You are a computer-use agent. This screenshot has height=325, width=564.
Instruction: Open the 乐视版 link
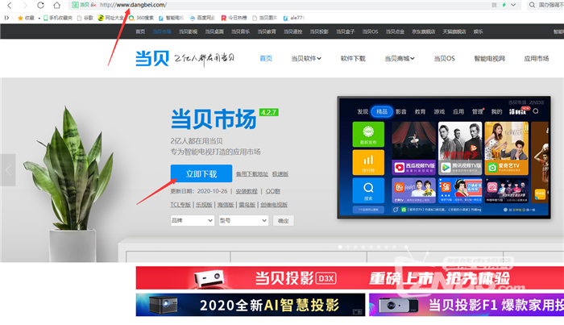[x=204, y=204]
